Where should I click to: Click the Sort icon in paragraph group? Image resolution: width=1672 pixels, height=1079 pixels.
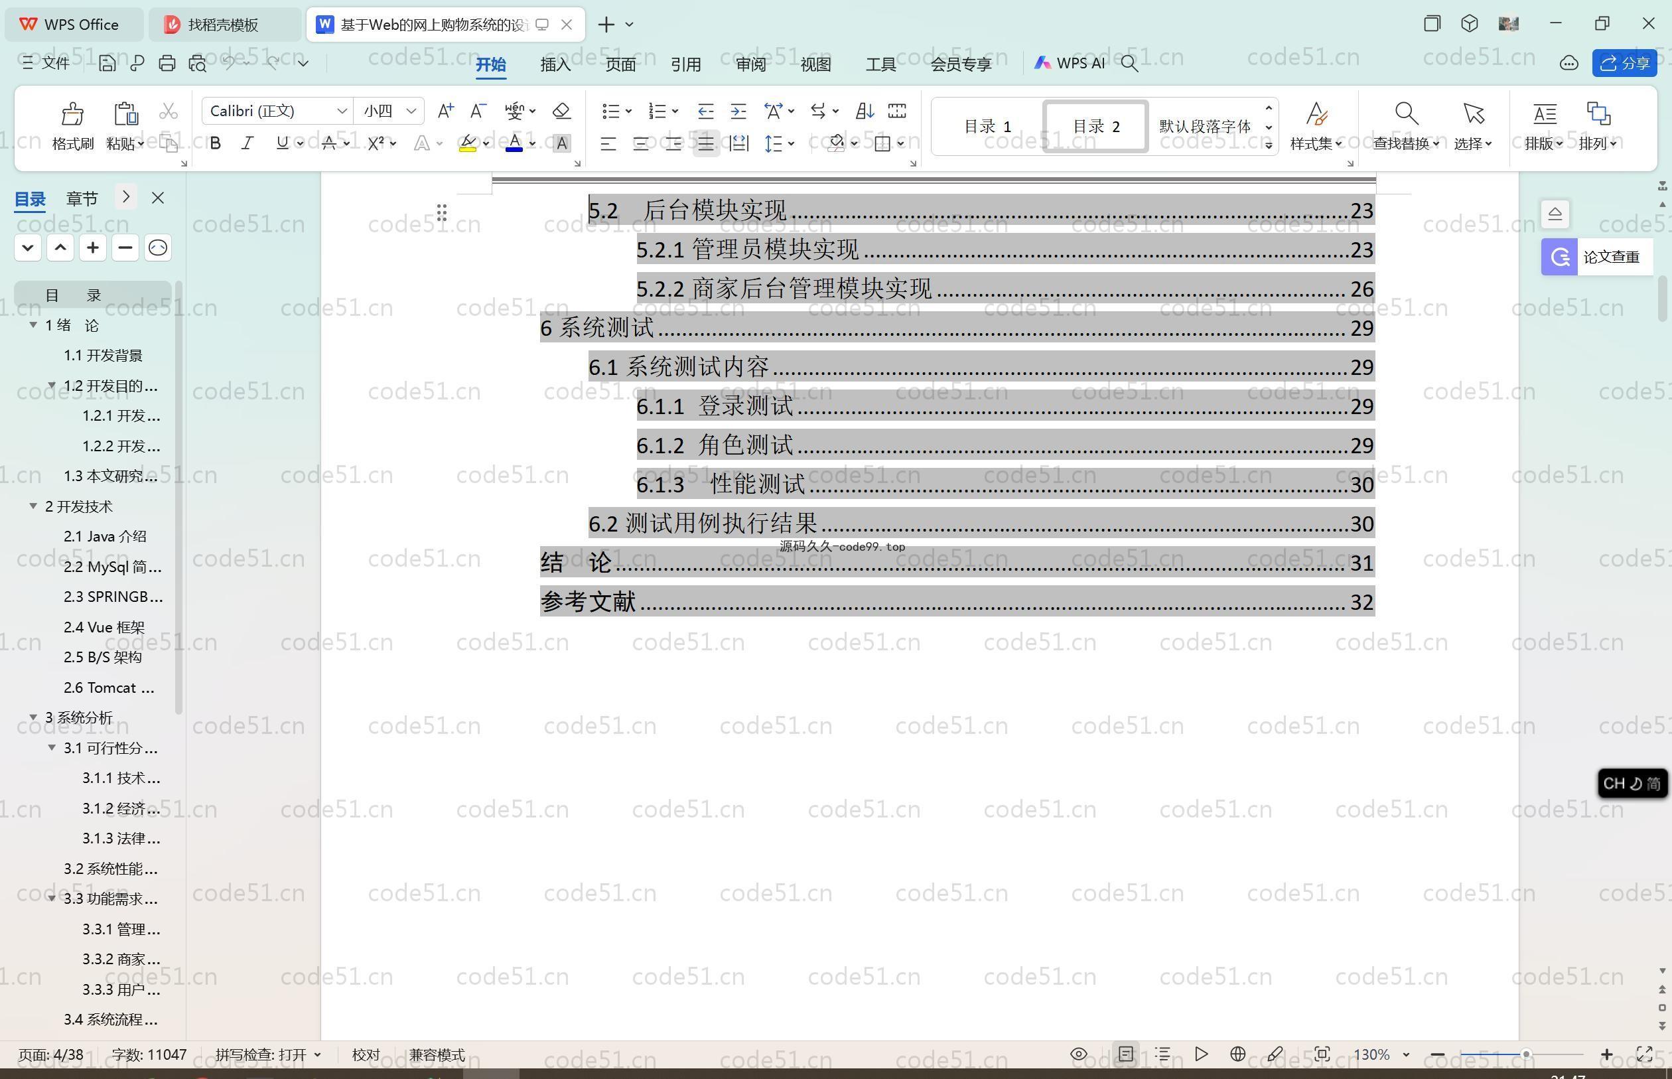pyautogui.click(x=865, y=111)
